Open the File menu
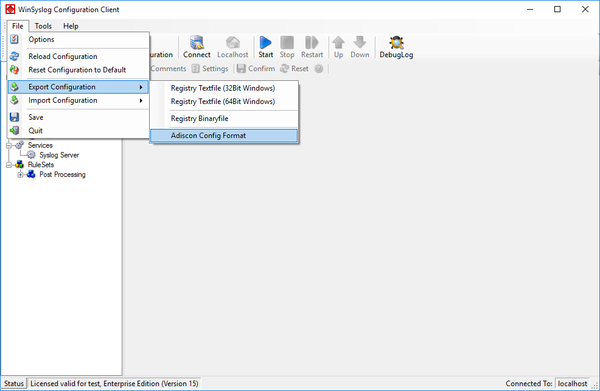The width and height of the screenshot is (600, 391). pyautogui.click(x=18, y=26)
